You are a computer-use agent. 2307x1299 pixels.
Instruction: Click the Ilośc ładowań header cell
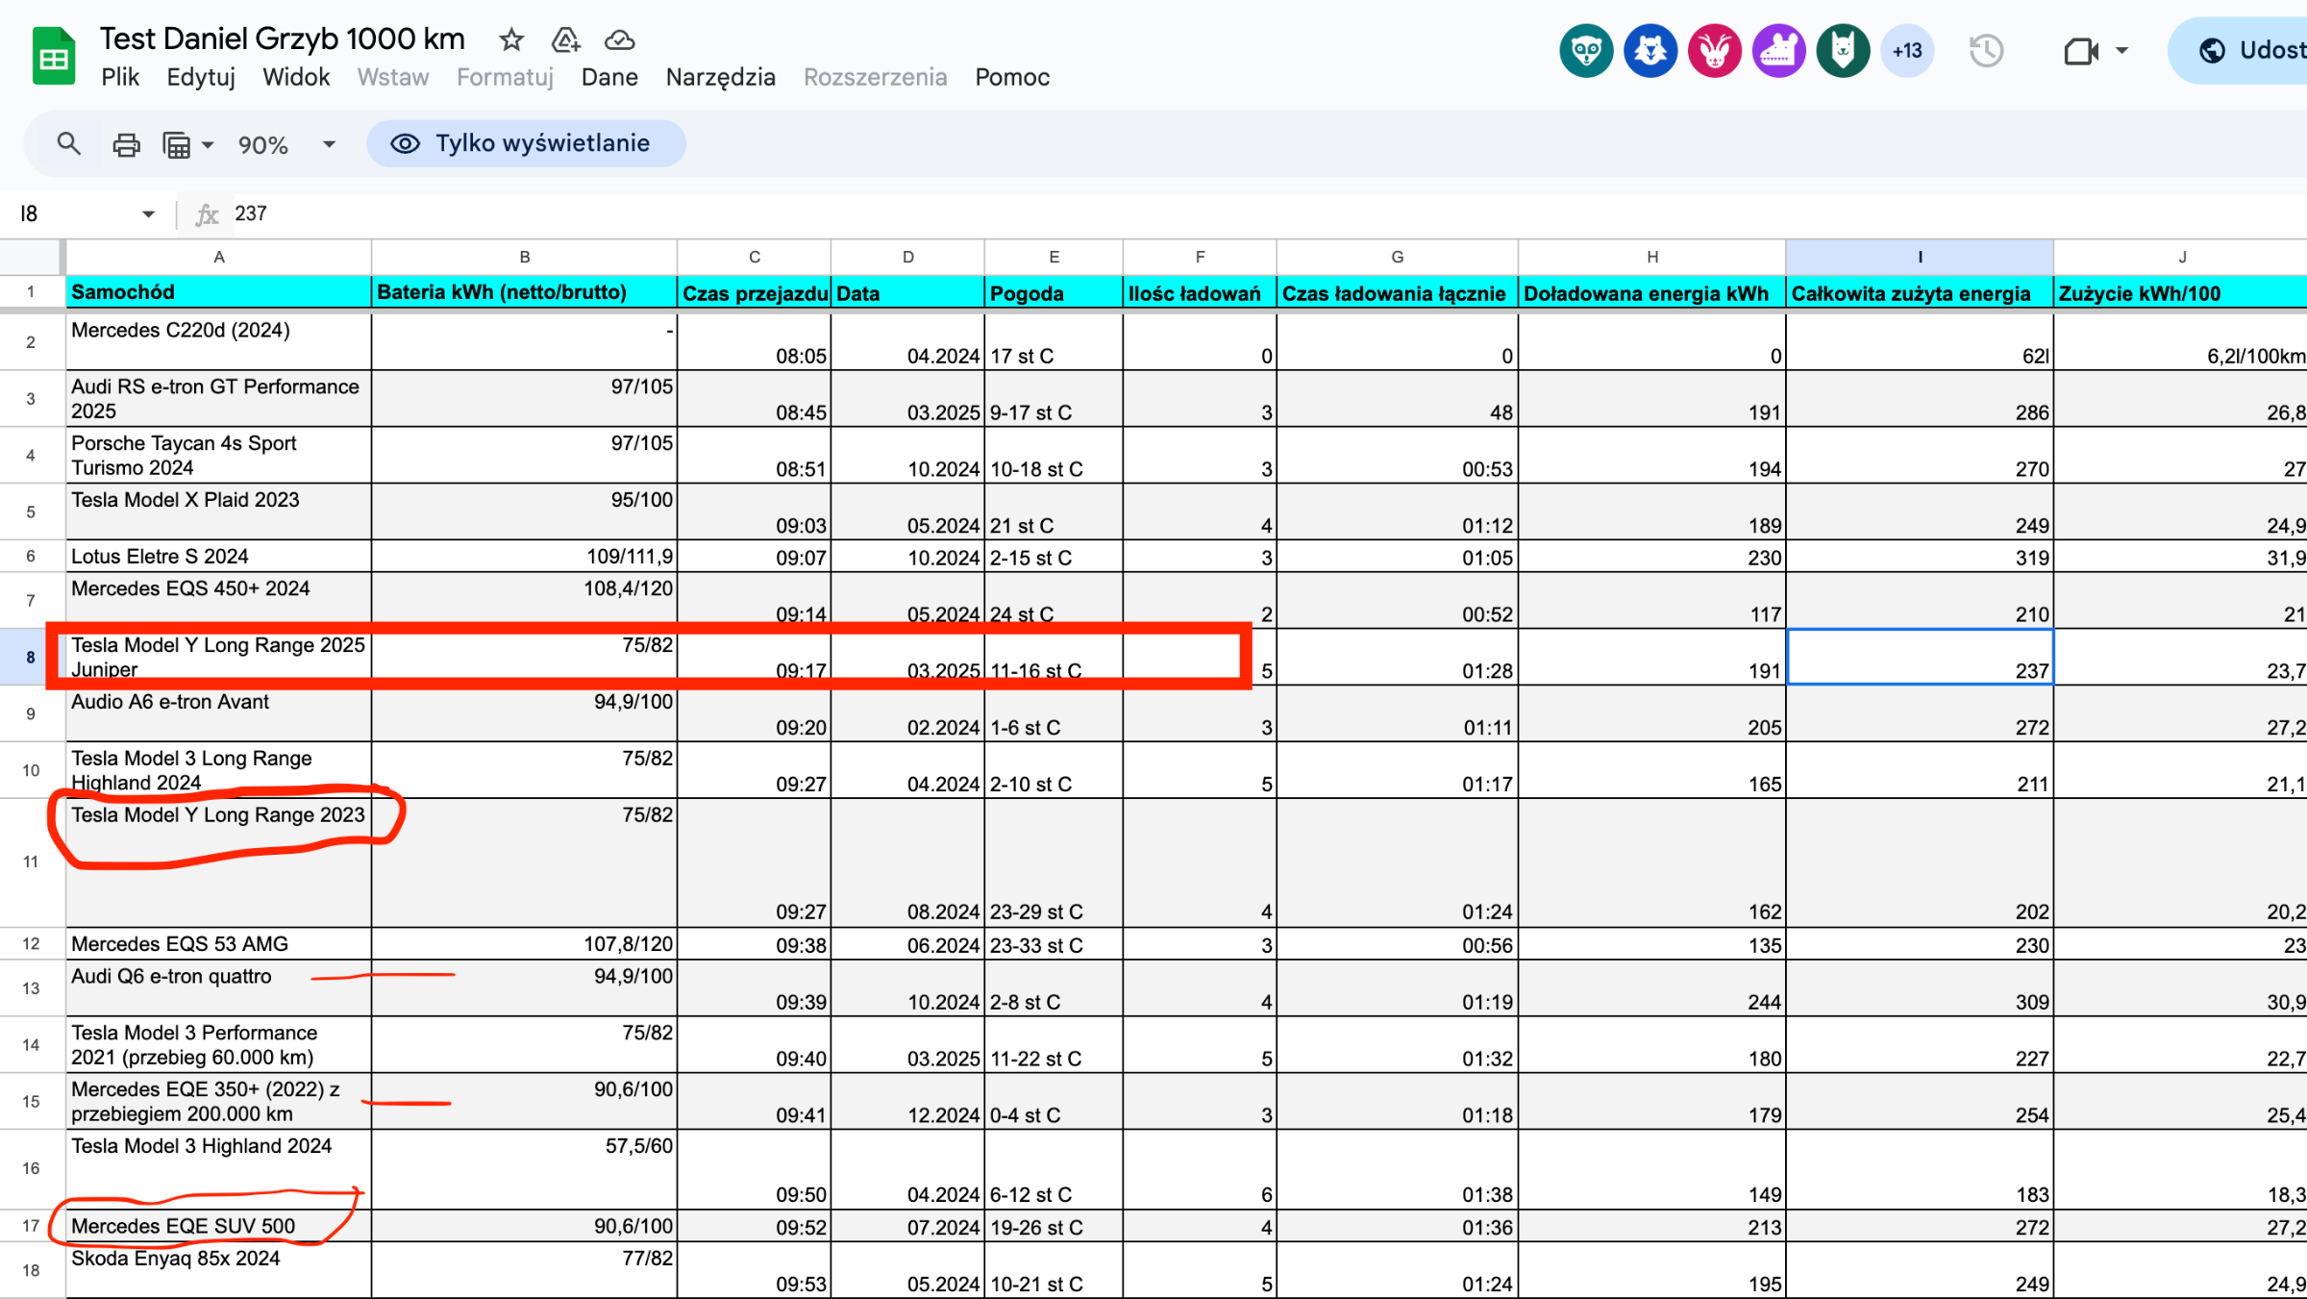1200,292
